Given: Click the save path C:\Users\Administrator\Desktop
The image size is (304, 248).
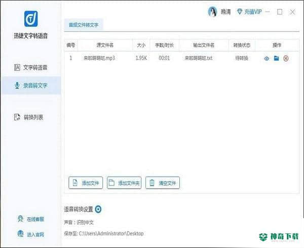Looking at the screenshot, I should point(111,233).
